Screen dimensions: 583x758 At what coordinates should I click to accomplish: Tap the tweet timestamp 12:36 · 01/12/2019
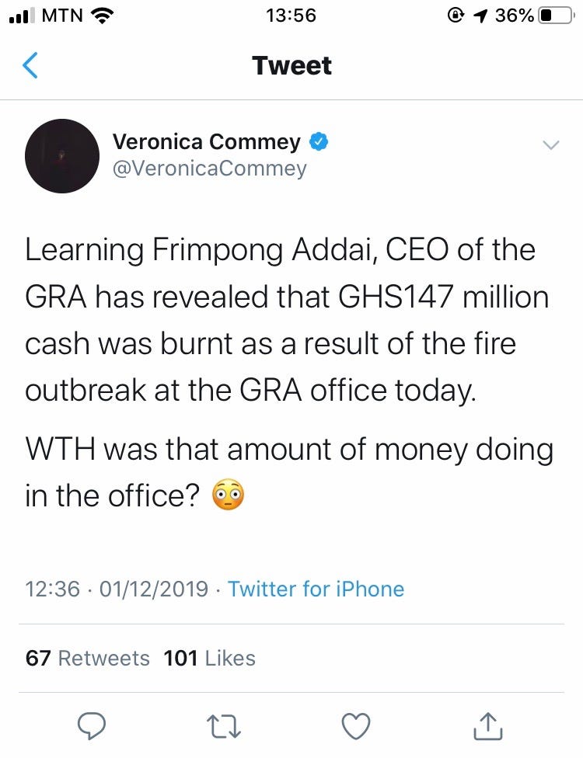click(x=117, y=589)
